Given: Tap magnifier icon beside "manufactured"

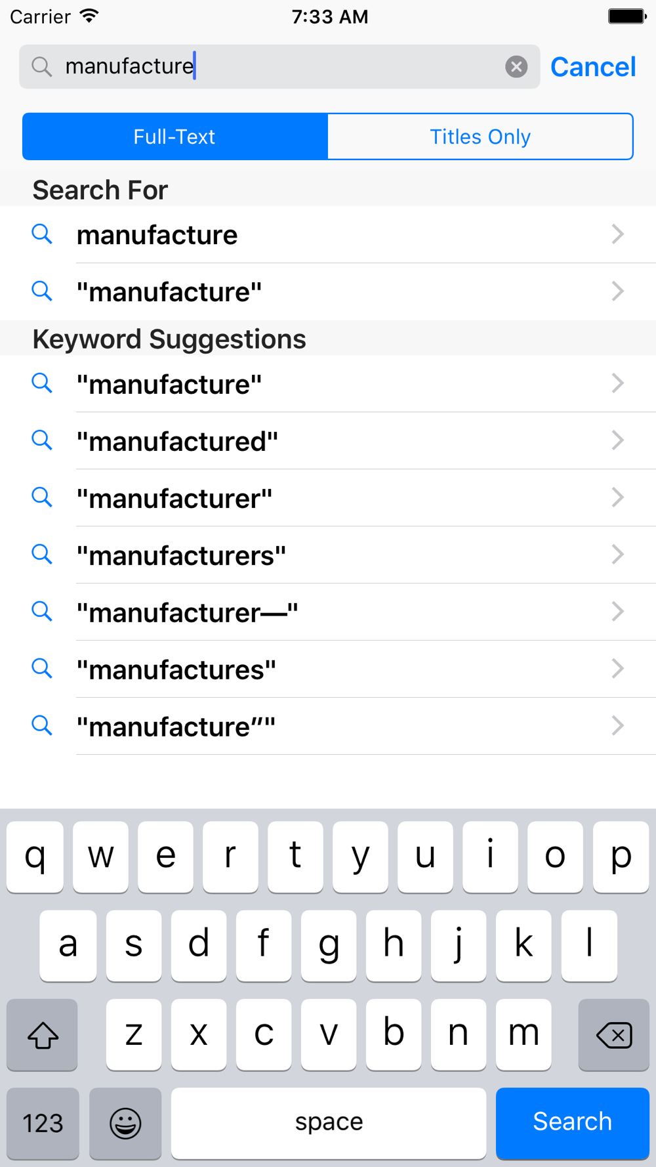Looking at the screenshot, I should [42, 440].
